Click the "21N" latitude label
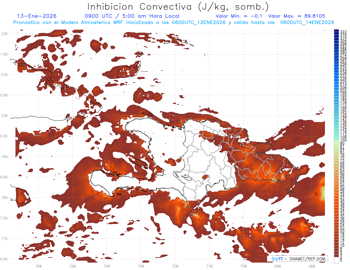Screen dimensions: 350x270 (x=4, y=75)
